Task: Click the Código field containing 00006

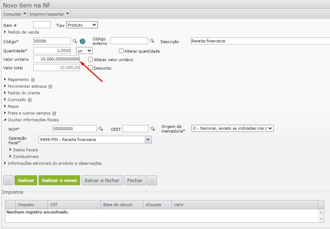Action: (52, 41)
